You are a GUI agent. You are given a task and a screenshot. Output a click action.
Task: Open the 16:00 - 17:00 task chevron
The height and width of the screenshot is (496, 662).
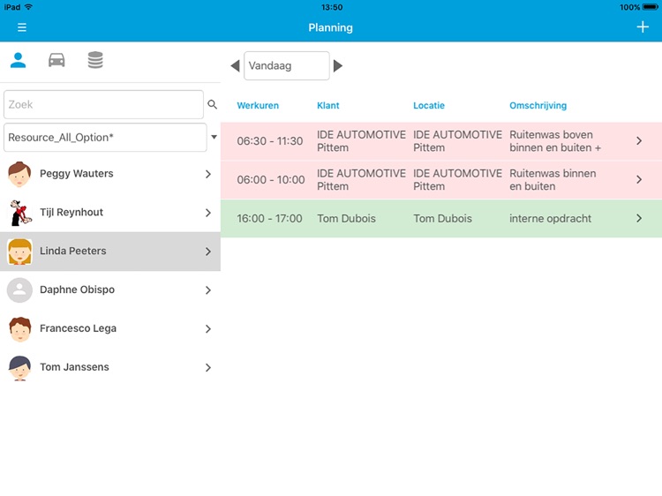click(639, 218)
